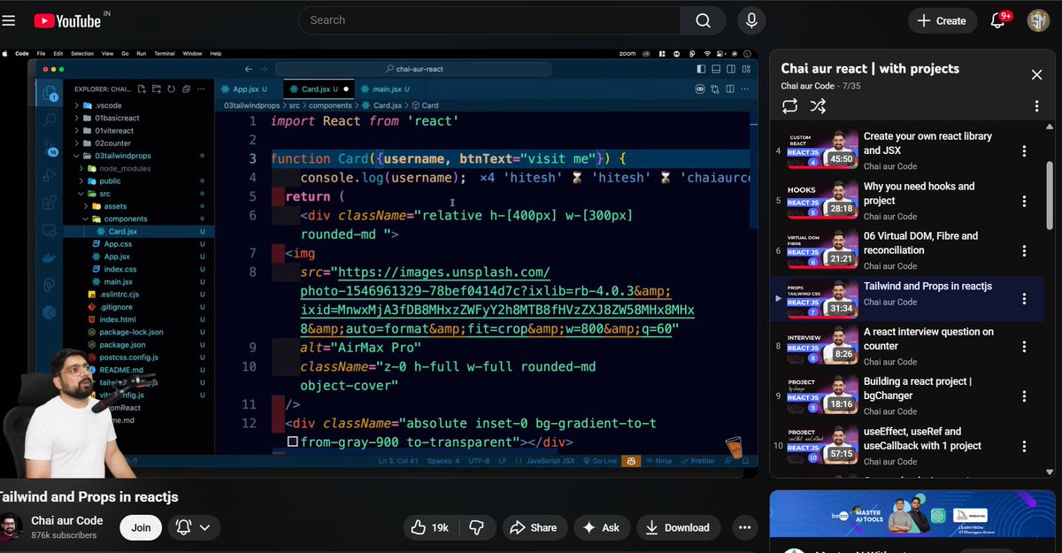
Task: Click Explorer icon in the video's VS Code
Action: coord(49,93)
